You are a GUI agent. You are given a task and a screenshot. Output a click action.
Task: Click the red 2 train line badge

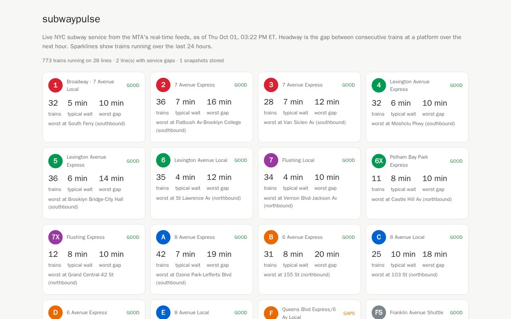tap(163, 85)
